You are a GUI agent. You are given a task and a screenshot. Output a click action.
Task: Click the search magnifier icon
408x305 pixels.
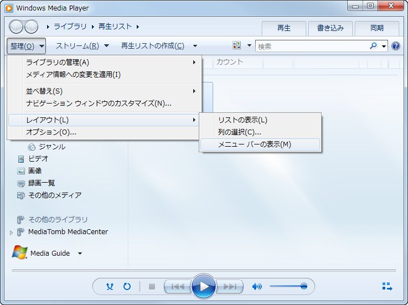pos(373,46)
